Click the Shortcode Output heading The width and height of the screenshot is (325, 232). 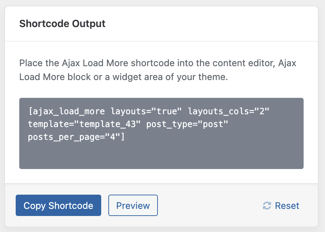(x=62, y=23)
